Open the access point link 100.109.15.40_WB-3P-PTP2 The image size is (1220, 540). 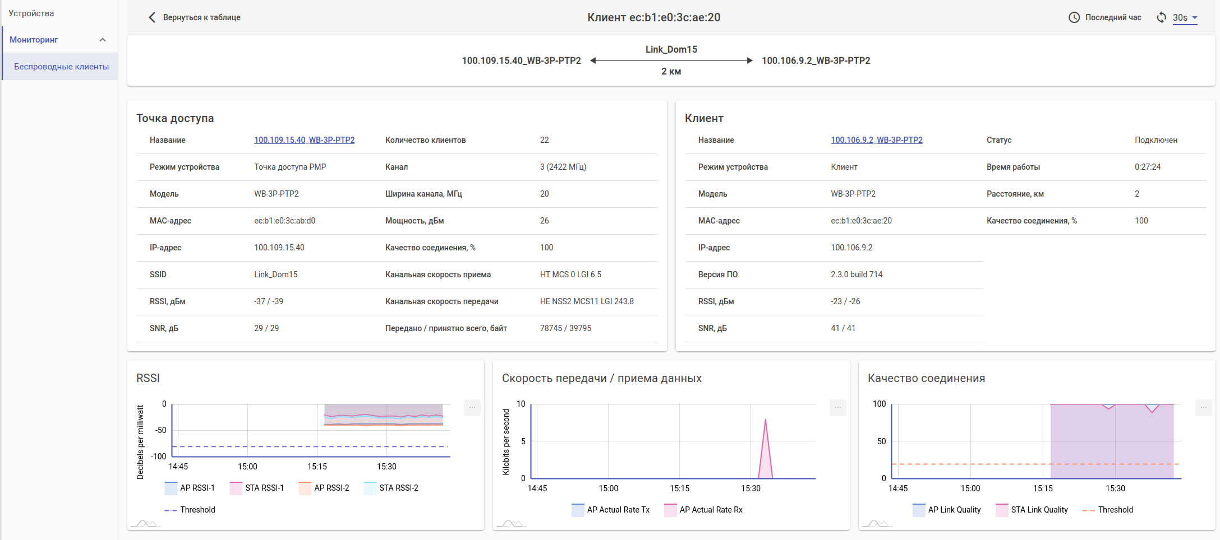pos(304,140)
